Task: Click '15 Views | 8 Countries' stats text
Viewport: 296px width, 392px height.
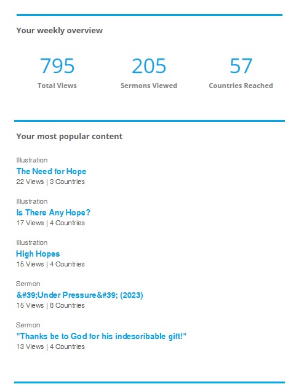Action: click(x=50, y=305)
